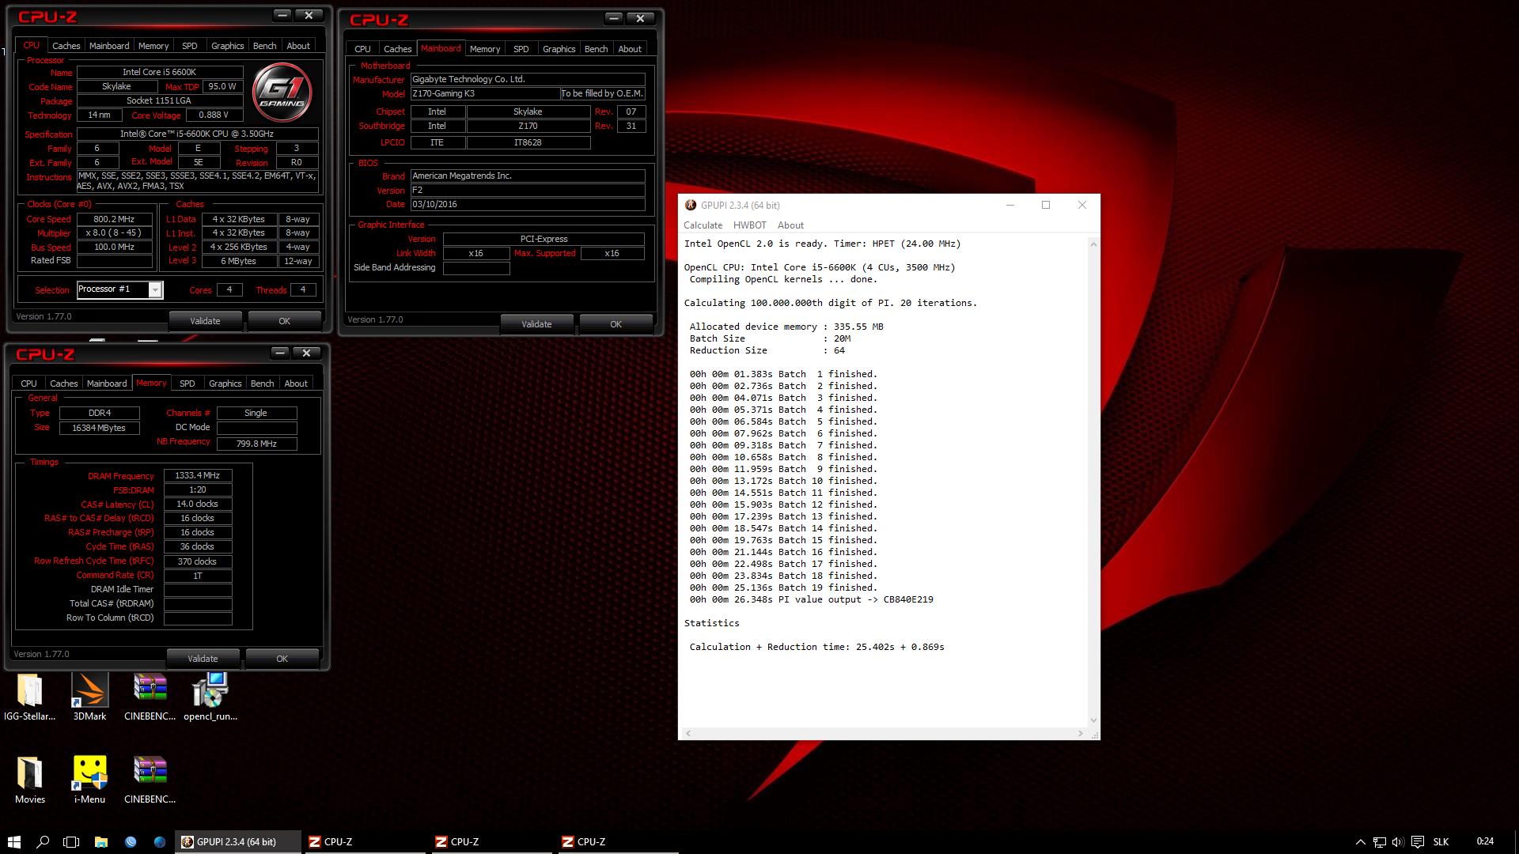Image resolution: width=1519 pixels, height=854 pixels.
Task: Select the CINEBENCH archive next to i-Menu
Action: [150, 780]
